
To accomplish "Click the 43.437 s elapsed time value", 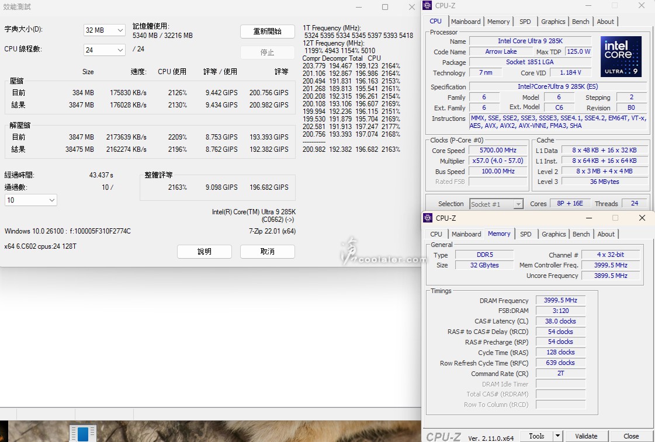I will tap(101, 175).
